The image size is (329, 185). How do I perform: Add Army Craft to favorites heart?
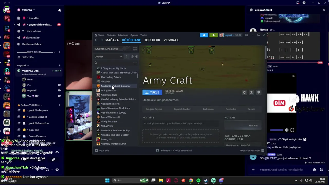click(x=259, y=92)
